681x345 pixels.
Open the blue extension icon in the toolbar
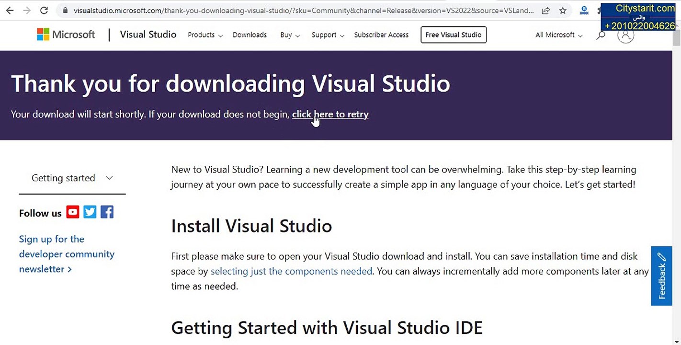point(584,10)
